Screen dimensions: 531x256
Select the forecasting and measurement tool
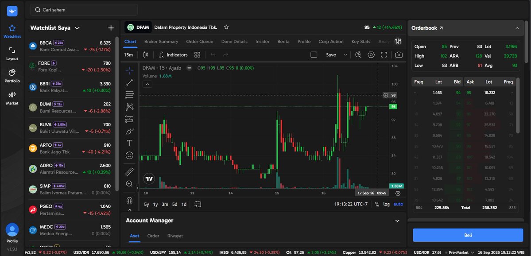(x=129, y=119)
